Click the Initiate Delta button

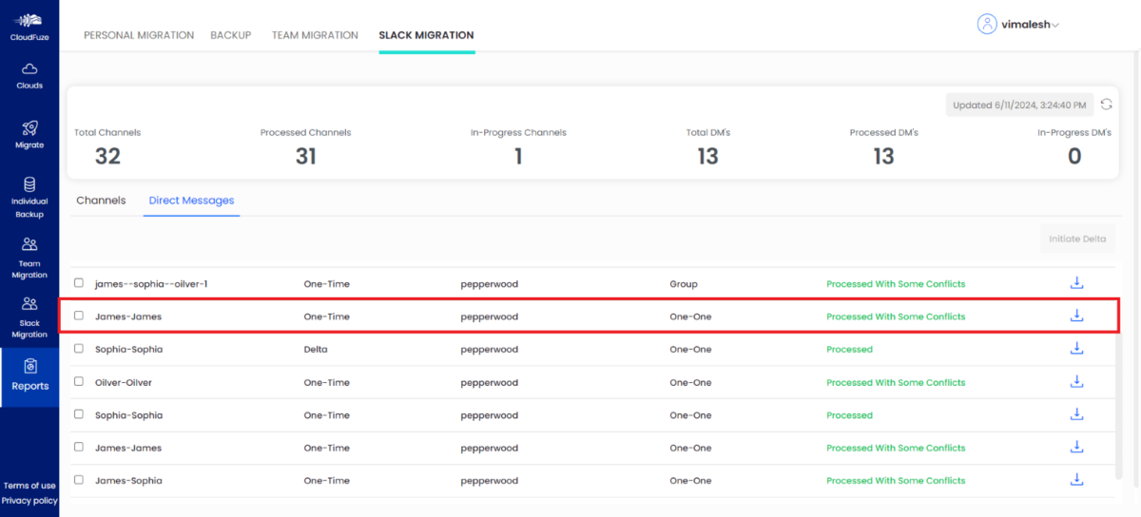click(x=1076, y=239)
